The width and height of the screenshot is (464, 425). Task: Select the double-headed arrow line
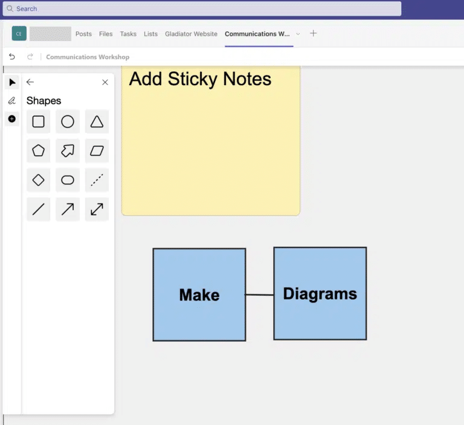tap(97, 209)
